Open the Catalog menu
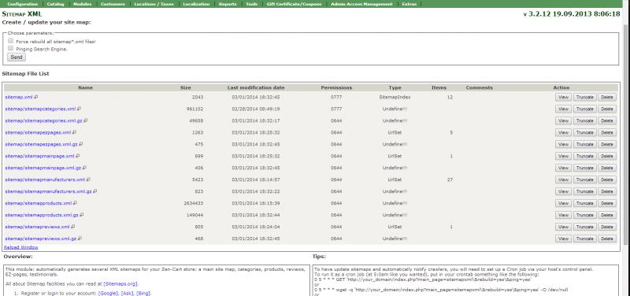The width and height of the screenshot is (630, 296). coord(55,4)
